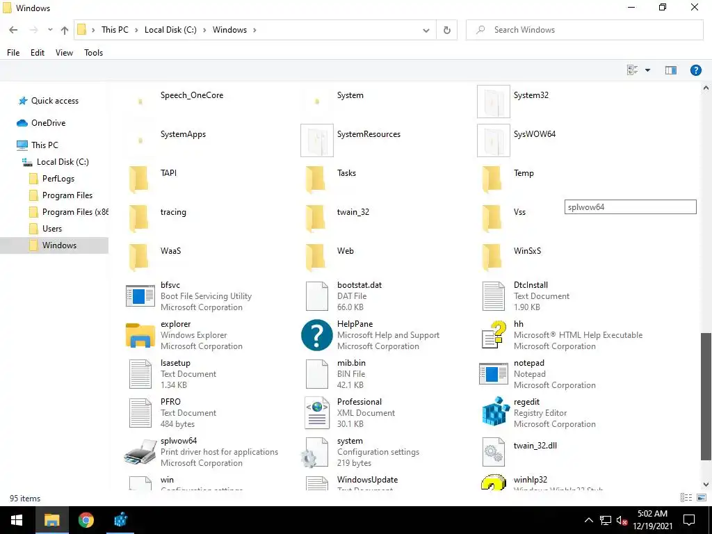The width and height of the screenshot is (712, 534).
Task: Expand the Local Disk (C:) breadcrumb chevron
Action: tap(204, 30)
